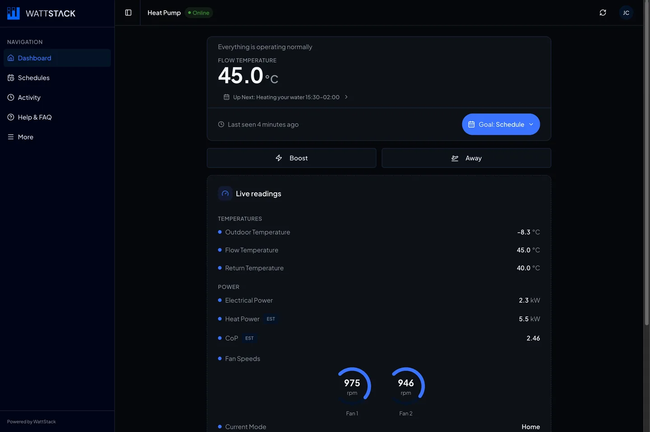
Task: Go to Schedules in navigation
Action: pos(57,78)
